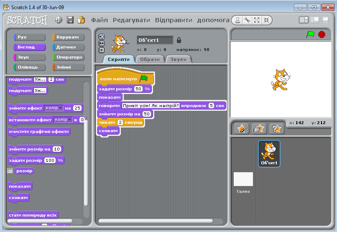Click the floppy disk save icon

click(70, 20)
